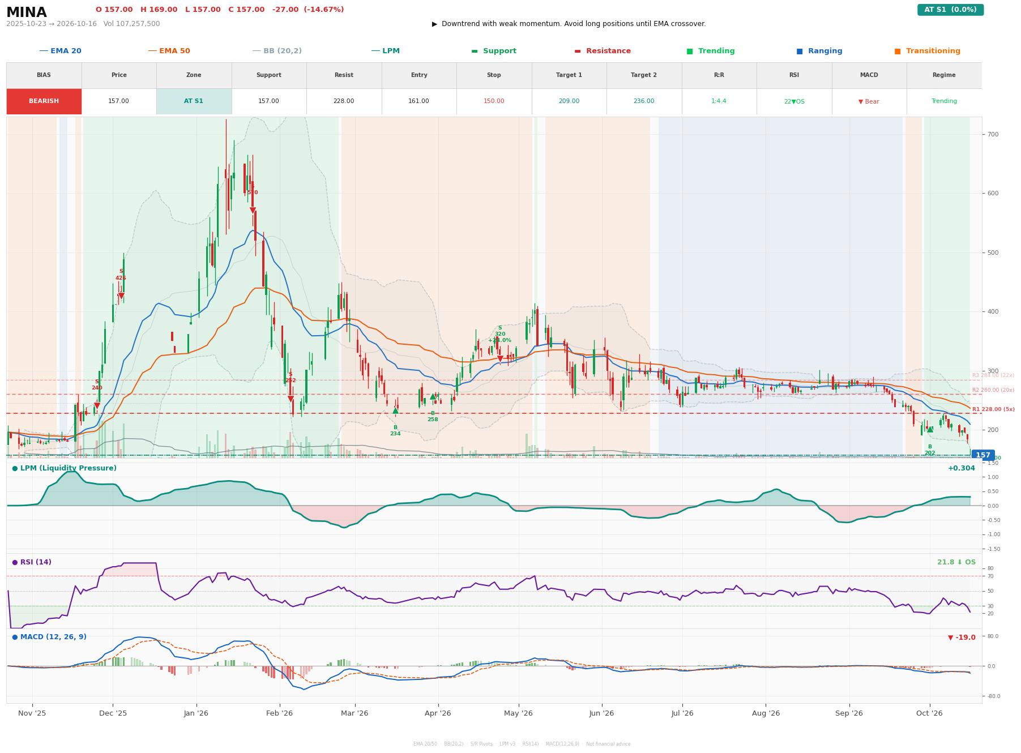Click the RSI cell 22 OS
The width and height of the screenshot is (1021, 753).
tap(794, 101)
